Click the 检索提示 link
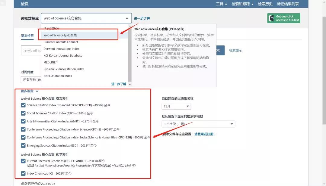The width and height of the screenshot is (326, 186). click(235, 50)
